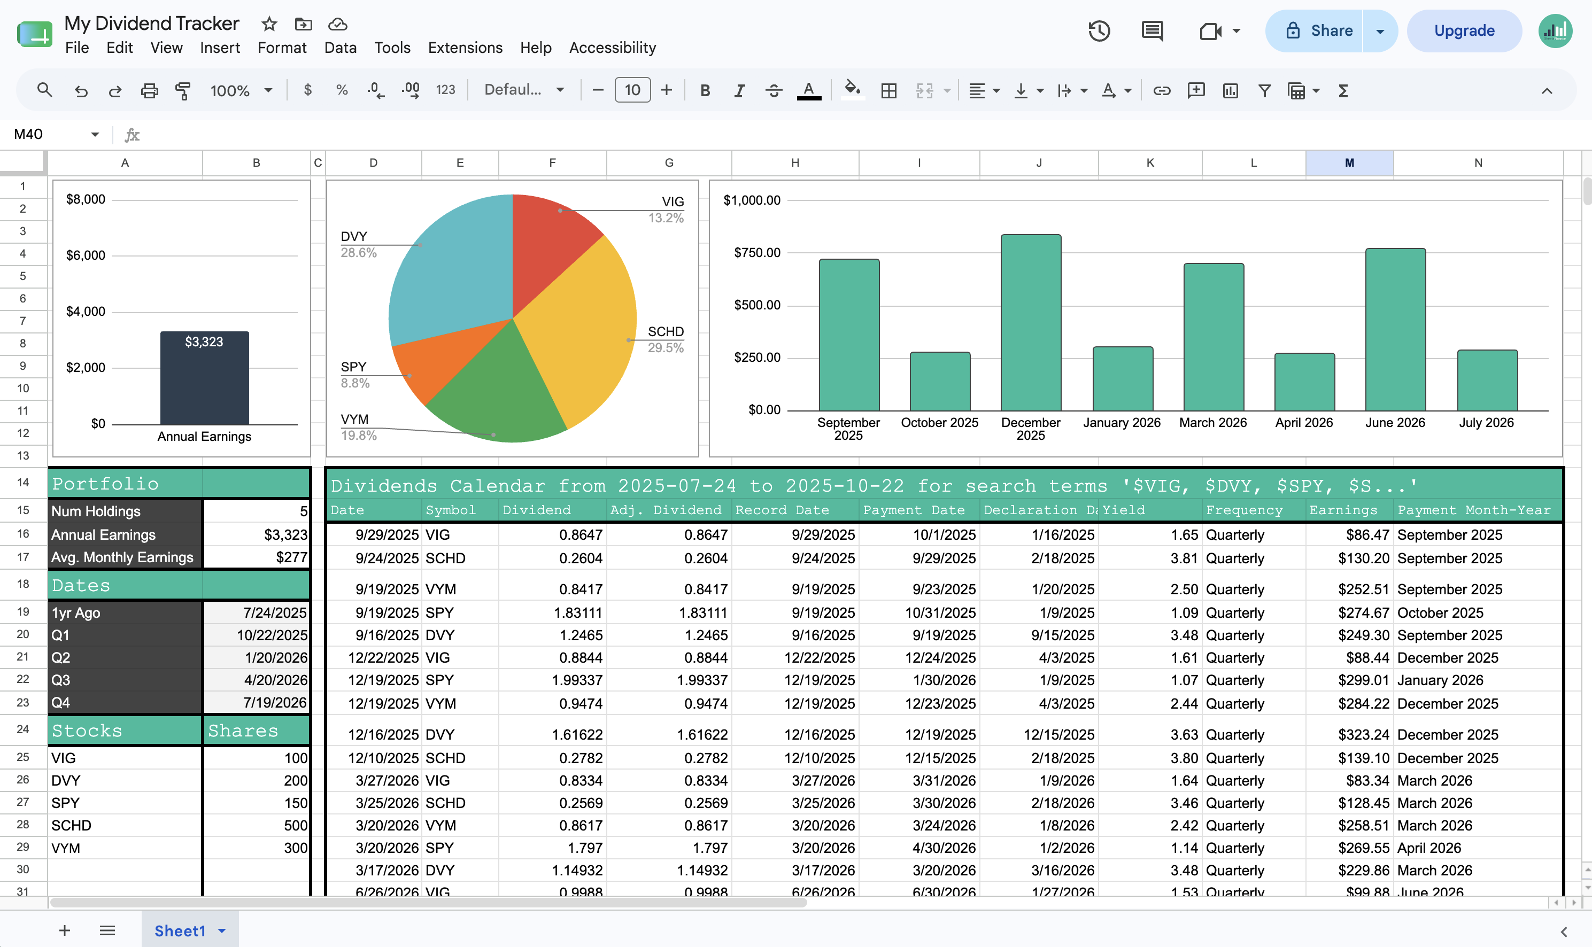Decrease the font size with minus button
This screenshot has width=1592, height=947.
click(598, 90)
